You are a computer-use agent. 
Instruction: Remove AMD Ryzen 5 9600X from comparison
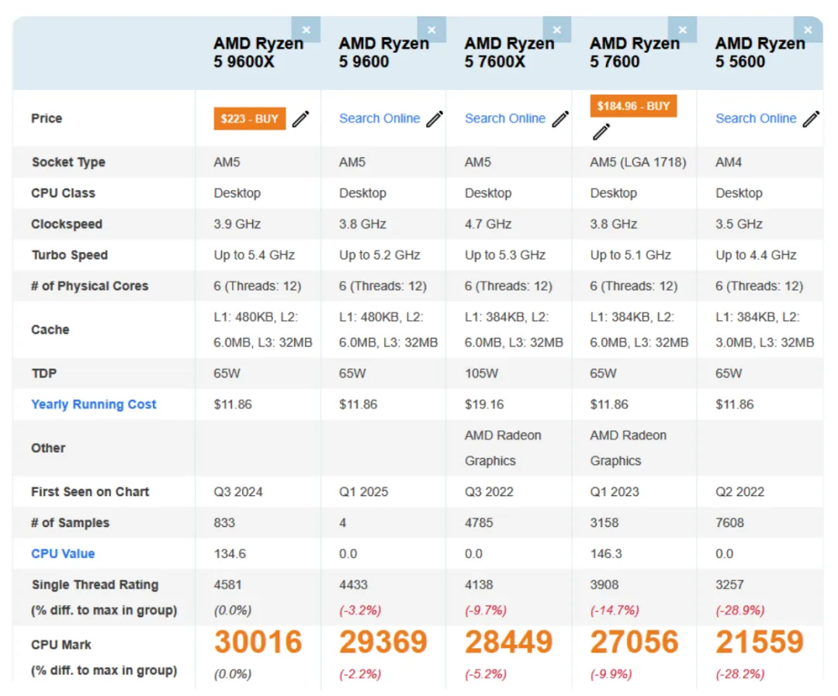point(306,29)
